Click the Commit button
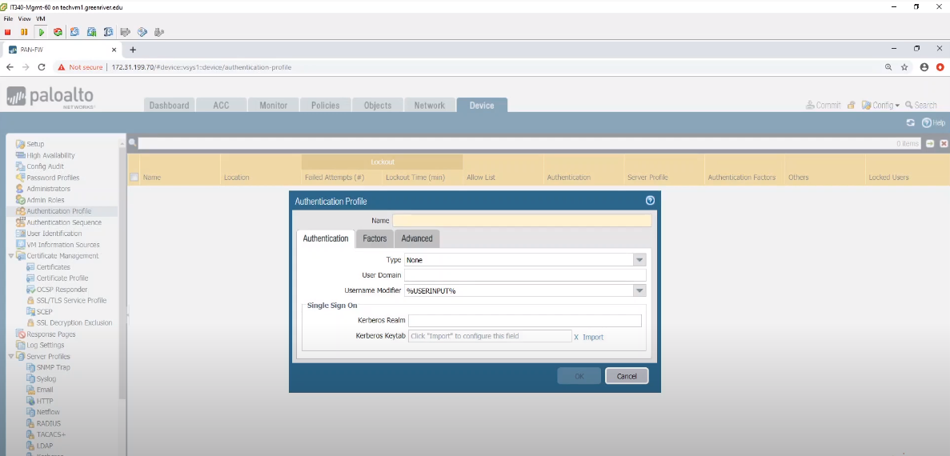This screenshot has height=456, width=950. (x=823, y=106)
